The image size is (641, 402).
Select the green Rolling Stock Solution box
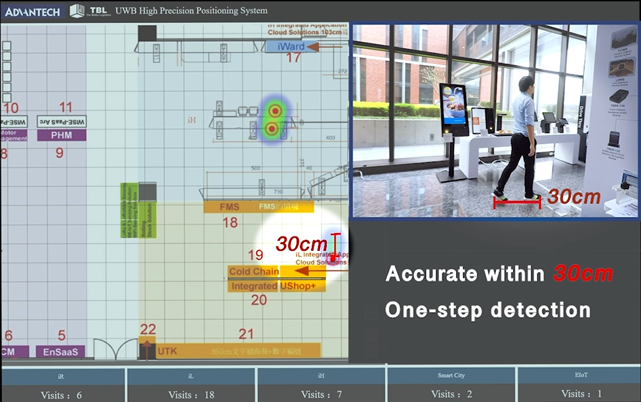click(x=147, y=220)
